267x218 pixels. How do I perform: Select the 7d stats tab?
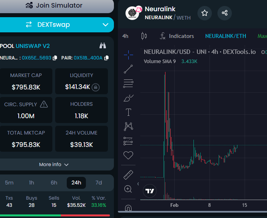(99, 182)
